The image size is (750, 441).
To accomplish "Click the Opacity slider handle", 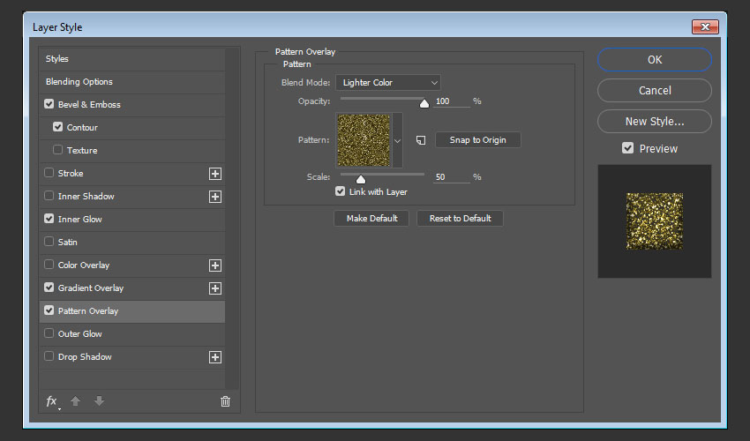I will tap(424, 102).
